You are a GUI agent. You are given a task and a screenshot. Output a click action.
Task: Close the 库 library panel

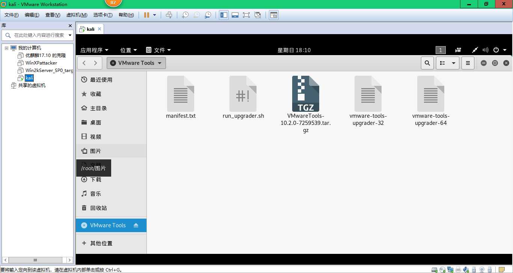tap(70, 25)
